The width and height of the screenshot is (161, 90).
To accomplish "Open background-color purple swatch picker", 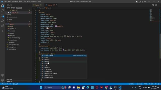I will 56,26.
